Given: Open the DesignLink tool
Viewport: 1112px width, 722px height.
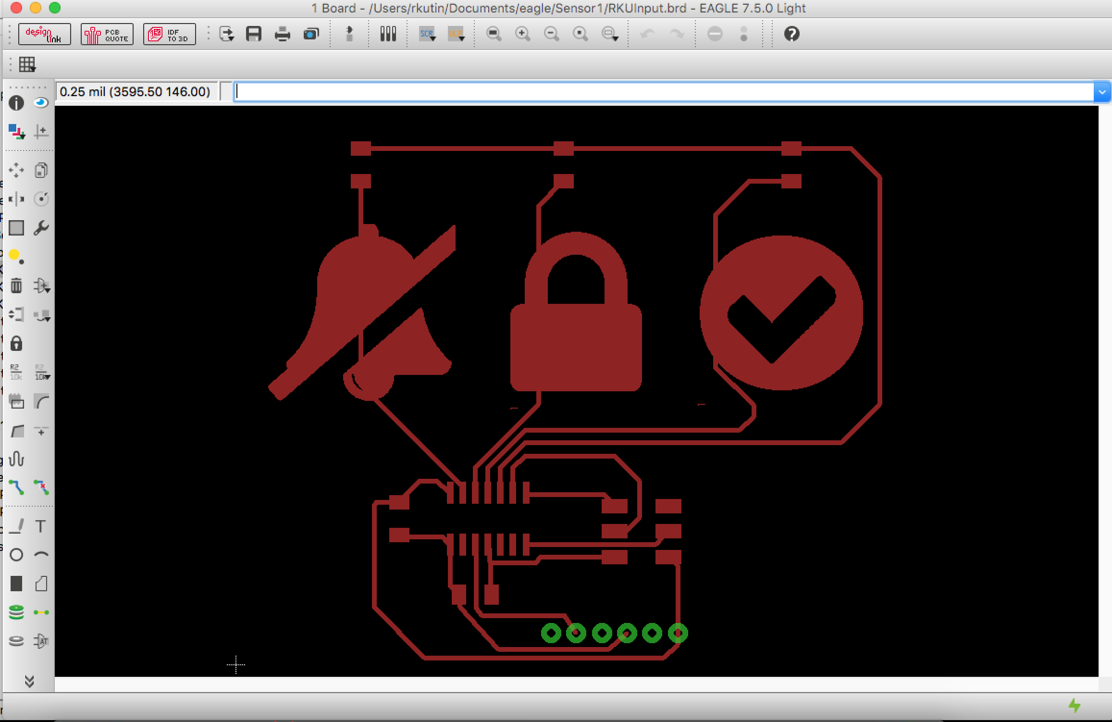Looking at the screenshot, I should click(45, 34).
